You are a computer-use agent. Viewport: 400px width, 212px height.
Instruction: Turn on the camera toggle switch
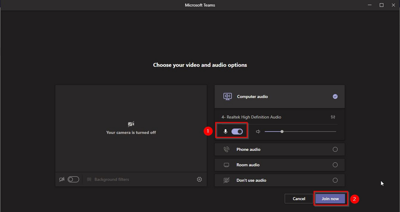(x=74, y=179)
